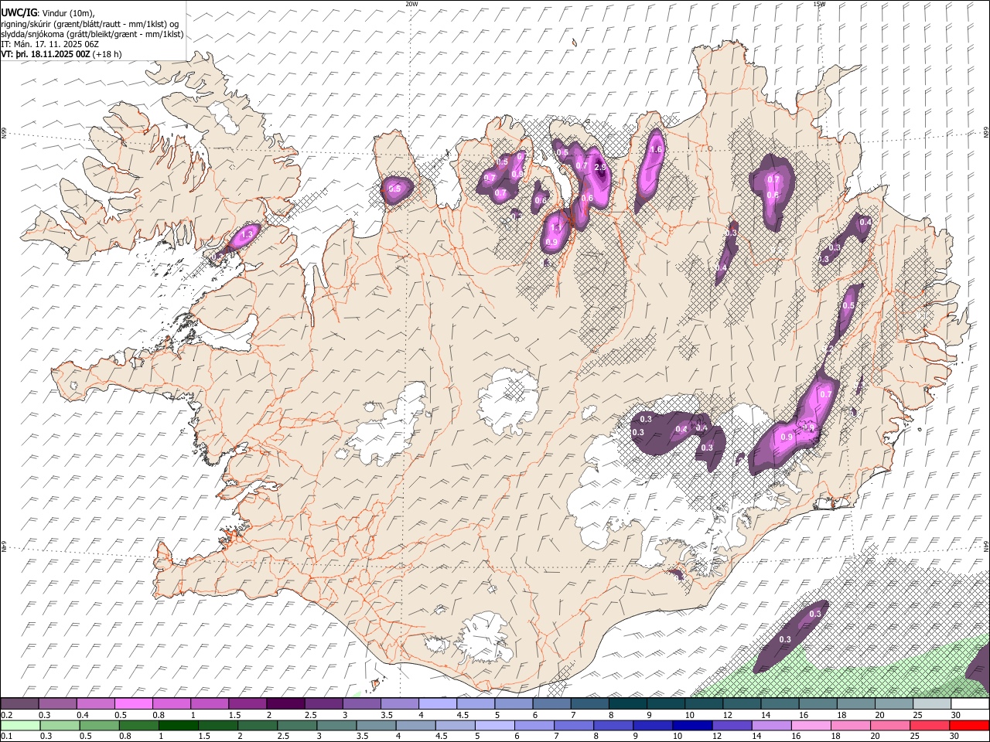Click the 'IT: Mán. 17. 11. 2025 06Z' line
This screenshot has width=990, height=742.
point(49,45)
